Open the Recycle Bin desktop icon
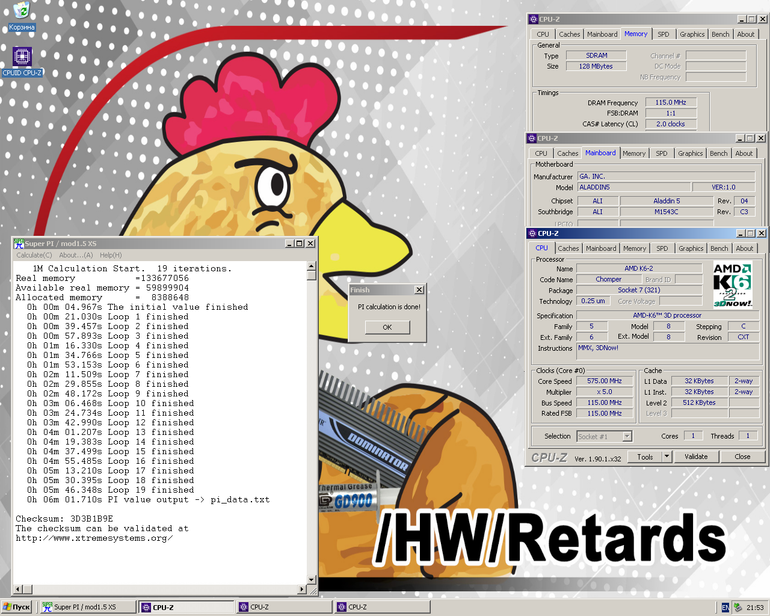The height and width of the screenshot is (616, 770). click(22, 16)
